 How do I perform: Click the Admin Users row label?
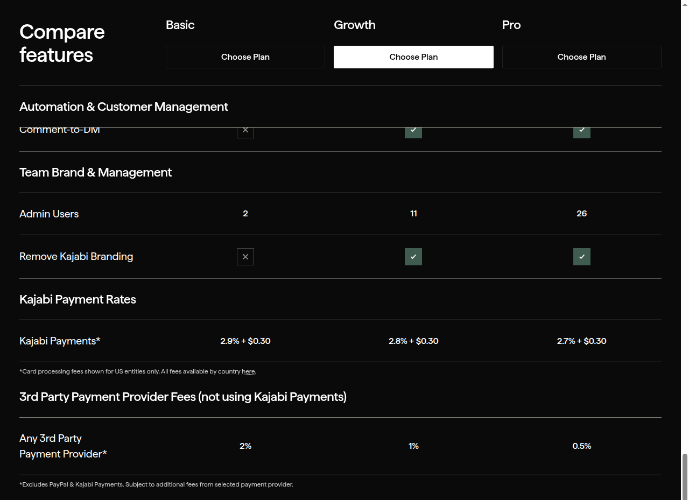coord(49,214)
